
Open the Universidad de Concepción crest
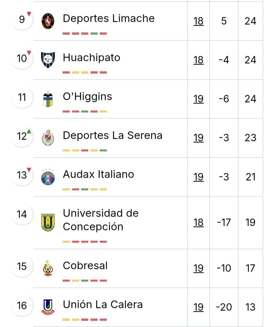click(x=48, y=223)
